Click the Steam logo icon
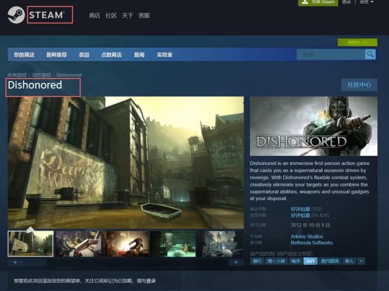389x291 pixels. [16, 15]
